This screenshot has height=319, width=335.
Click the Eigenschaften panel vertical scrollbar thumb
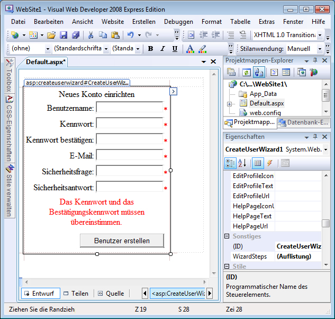(x=325, y=224)
